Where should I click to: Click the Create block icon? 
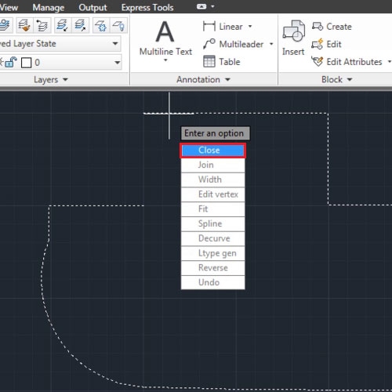318,27
